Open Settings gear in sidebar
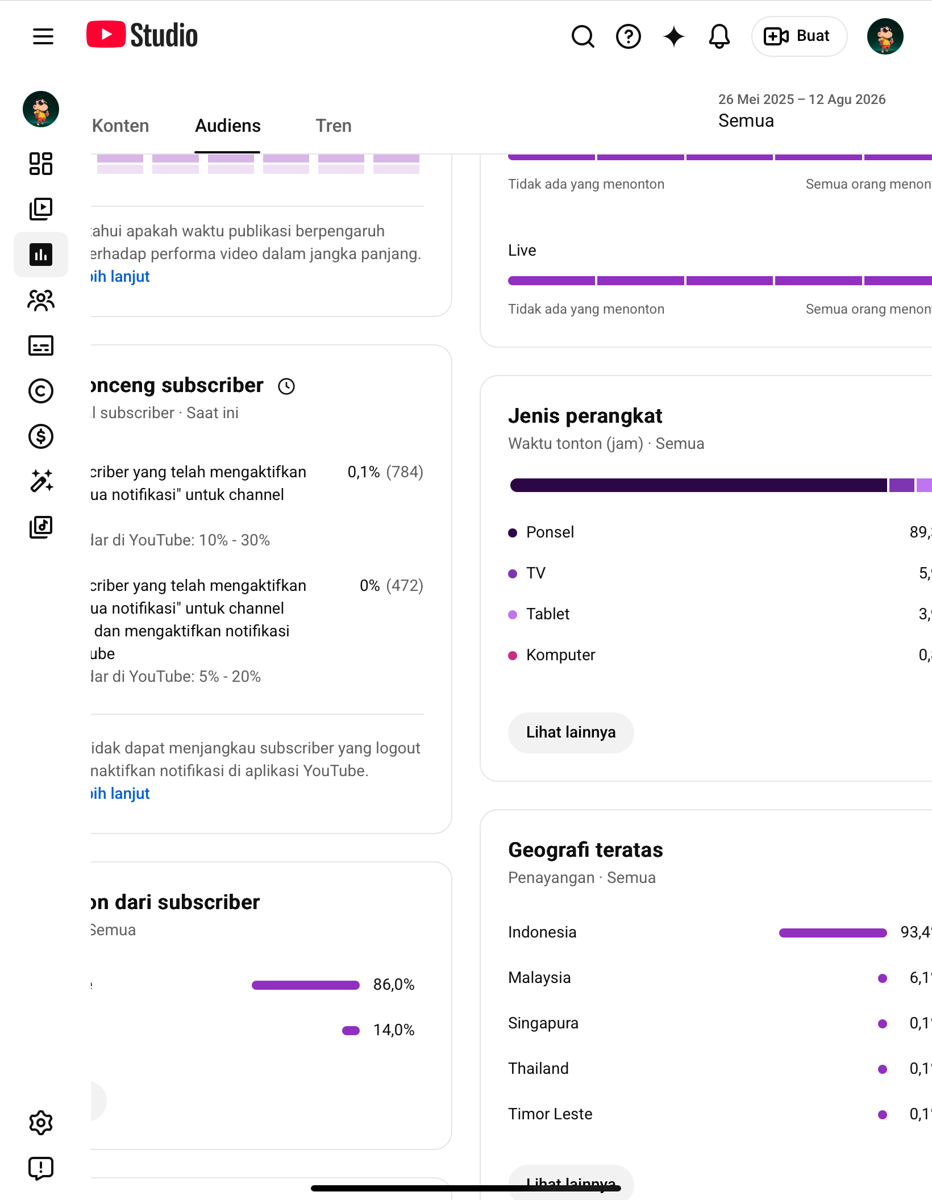Viewport: 932px width, 1200px height. click(41, 1123)
